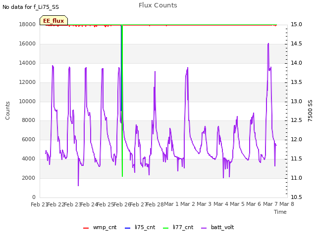Click the Mar 3 date tick label
Viewport: 317px width, 237px height.
[x=204, y=204]
